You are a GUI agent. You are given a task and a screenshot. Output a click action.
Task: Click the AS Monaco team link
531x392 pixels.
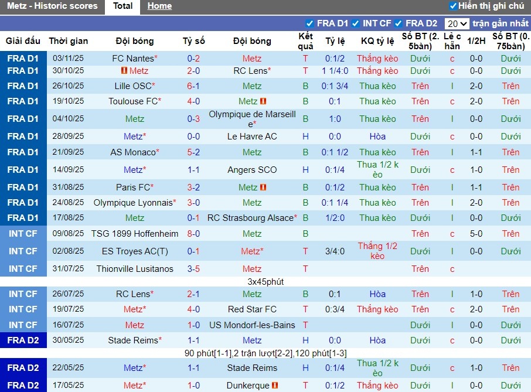tap(133, 152)
